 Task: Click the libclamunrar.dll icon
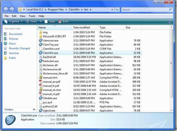tap(41, 69)
